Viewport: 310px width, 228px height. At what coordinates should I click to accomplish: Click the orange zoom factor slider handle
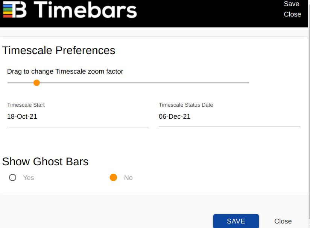(x=36, y=83)
